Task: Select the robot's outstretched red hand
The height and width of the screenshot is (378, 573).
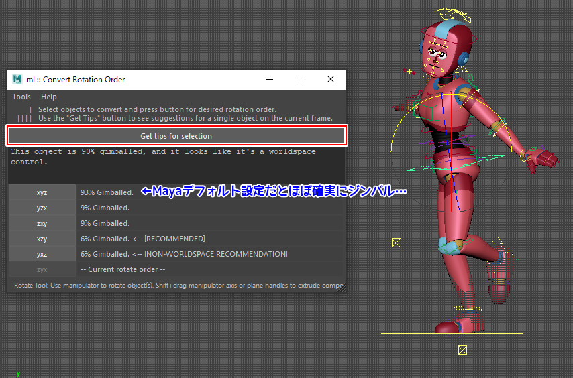Action: pos(541,158)
